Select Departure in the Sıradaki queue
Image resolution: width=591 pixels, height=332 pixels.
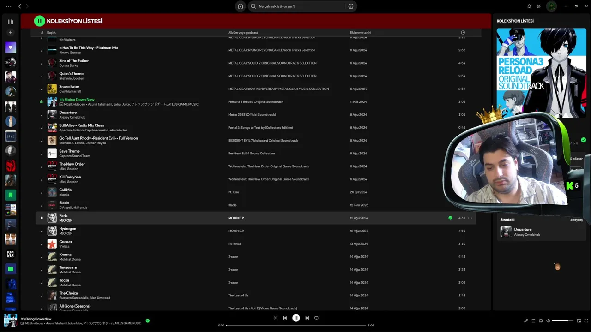click(x=541, y=231)
